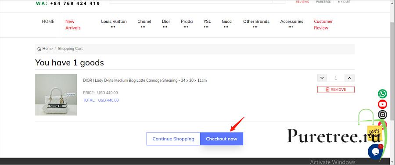Click the TOTAL: USD 440.00 text
The width and height of the screenshot is (395, 165).
click(x=101, y=100)
